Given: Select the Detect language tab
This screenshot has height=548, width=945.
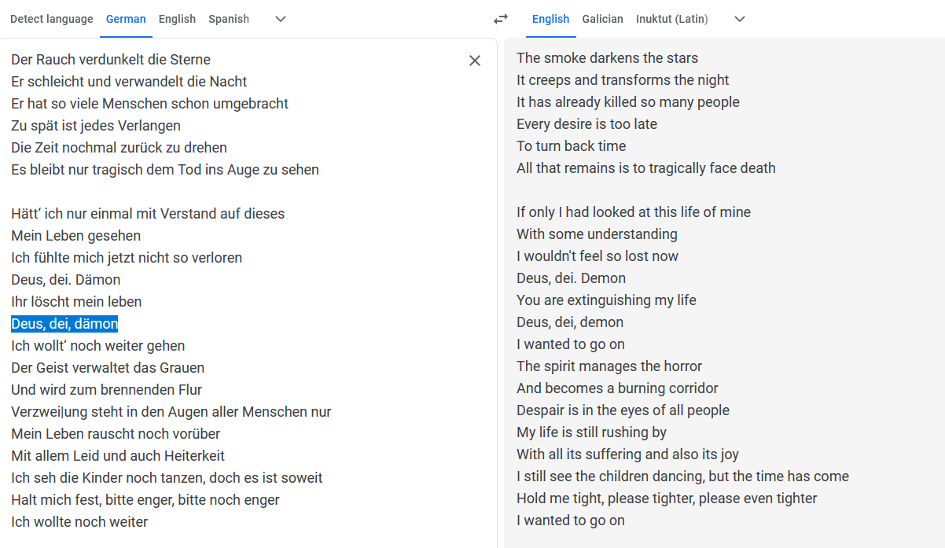Looking at the screenshot, I should [51, 19].
